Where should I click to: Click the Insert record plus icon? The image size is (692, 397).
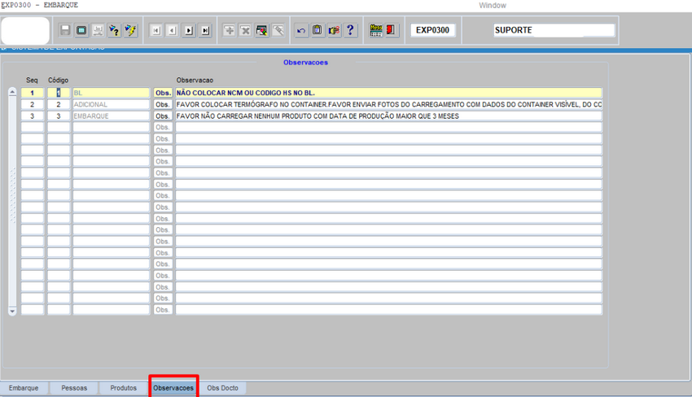pos(230,30)
